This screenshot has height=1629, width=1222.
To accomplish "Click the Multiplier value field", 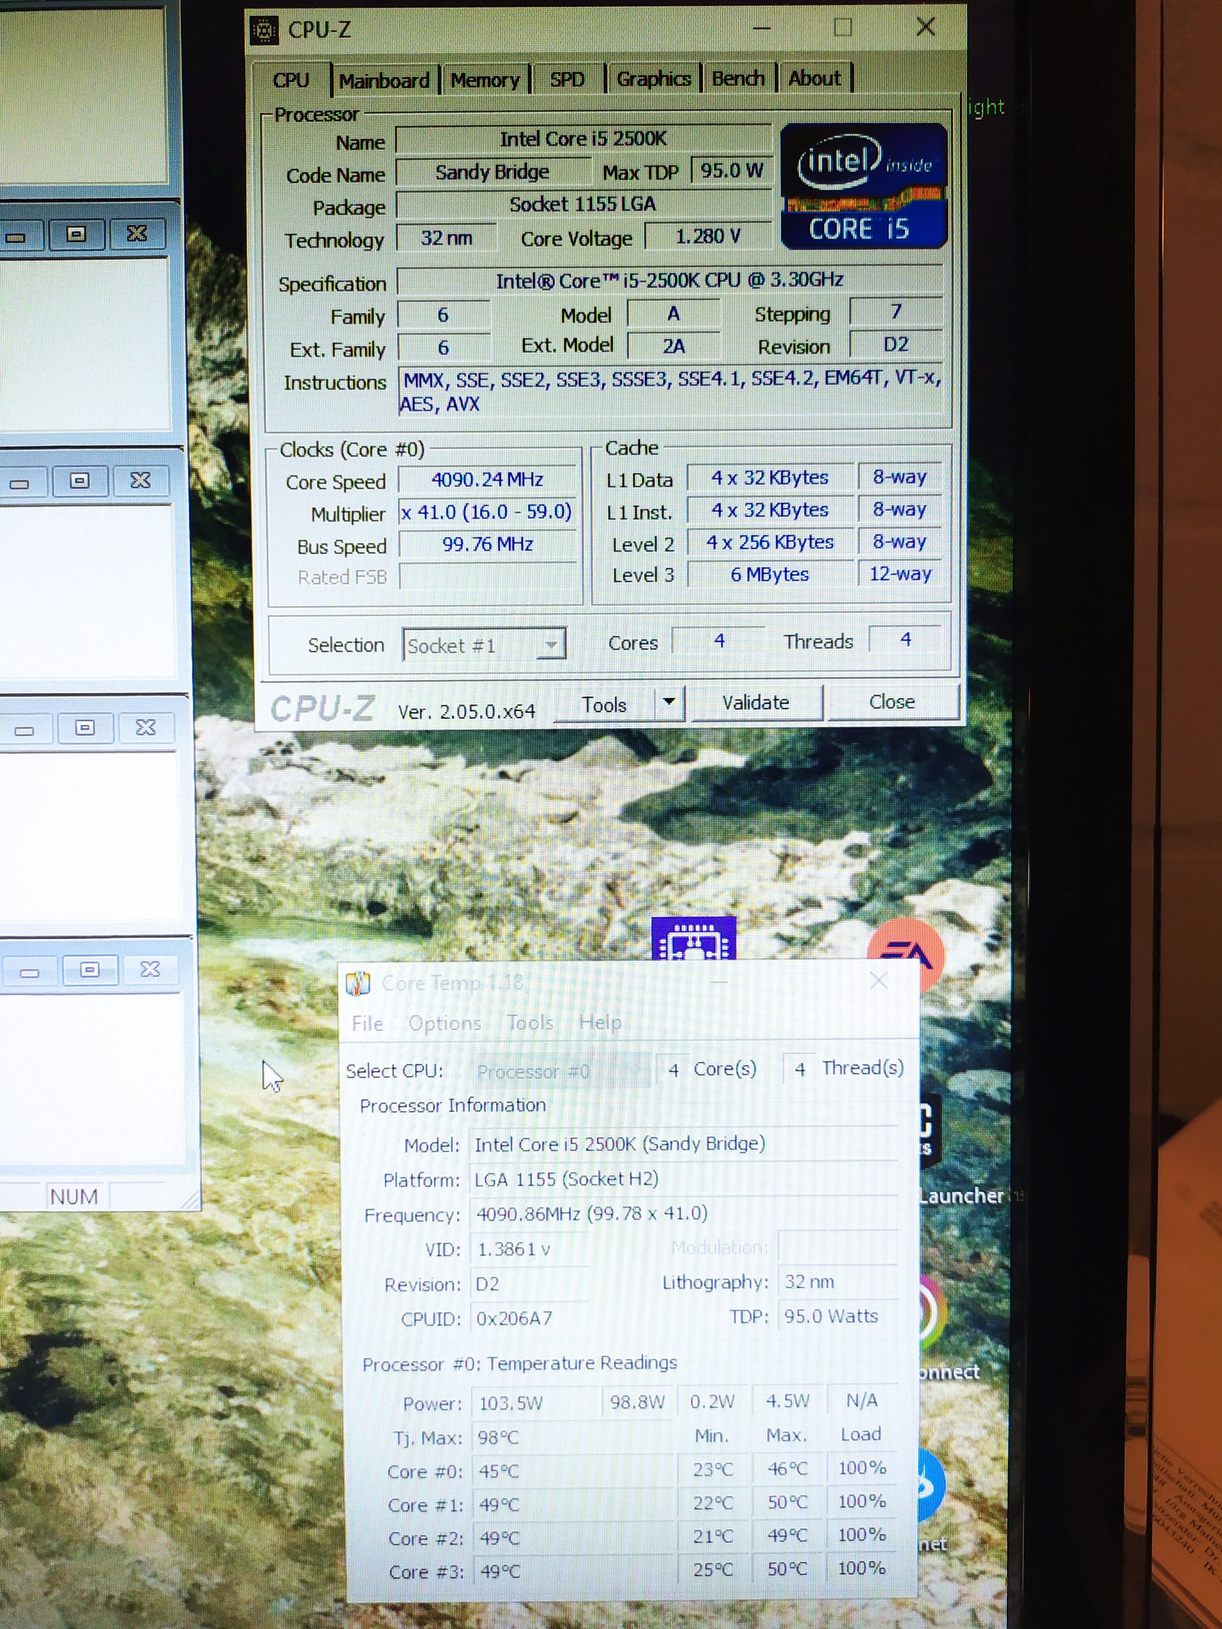I will tap(487, 512).
